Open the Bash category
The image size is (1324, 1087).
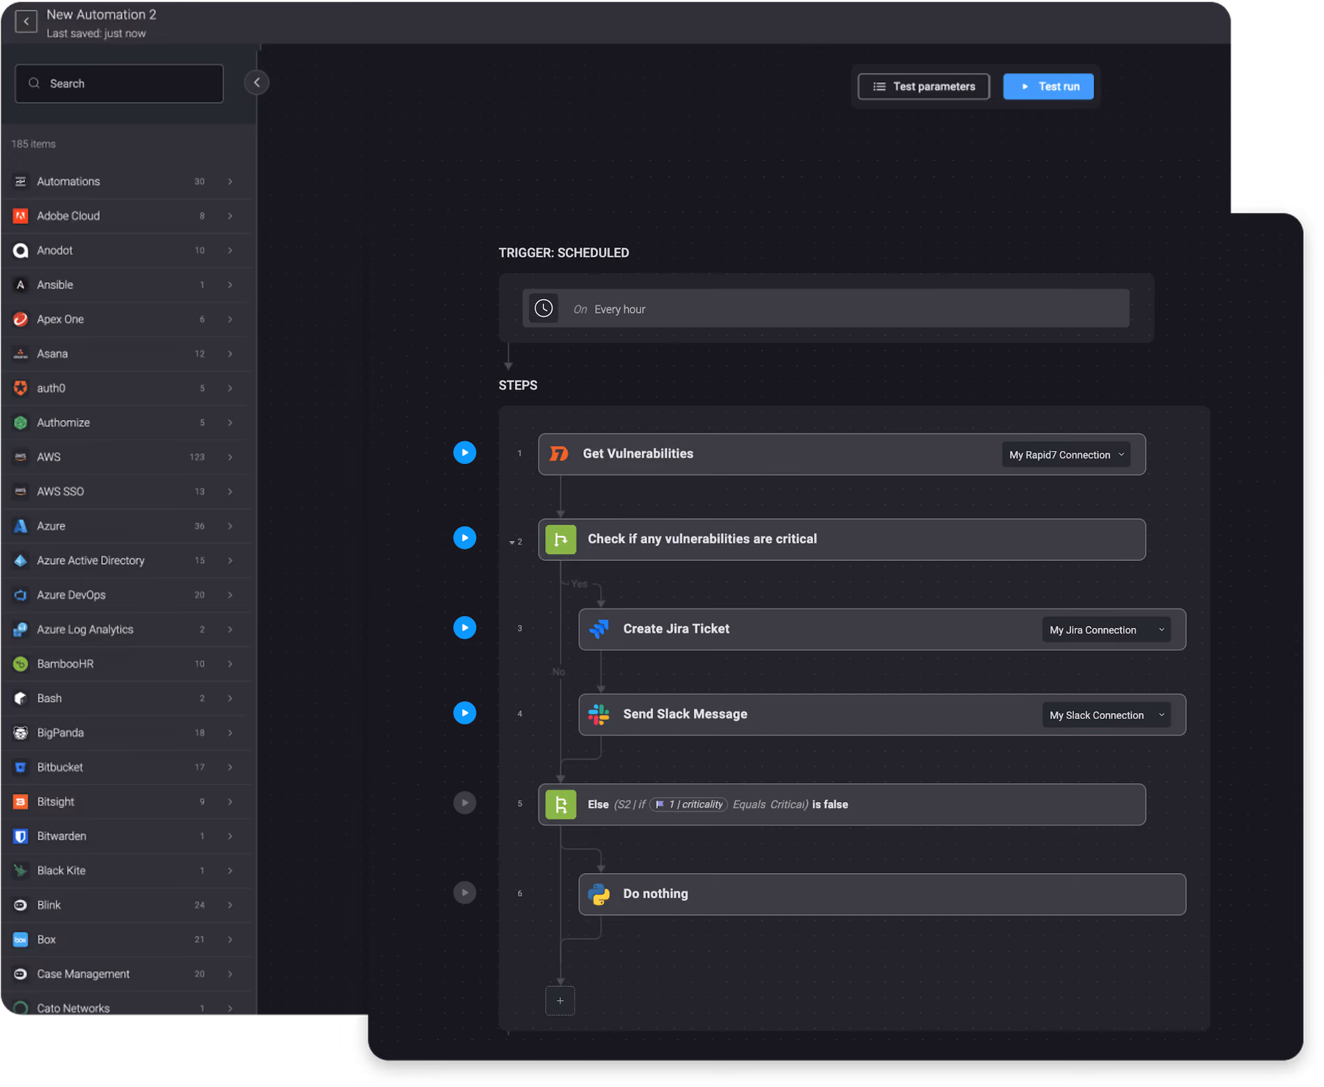(x=126, y=698)
